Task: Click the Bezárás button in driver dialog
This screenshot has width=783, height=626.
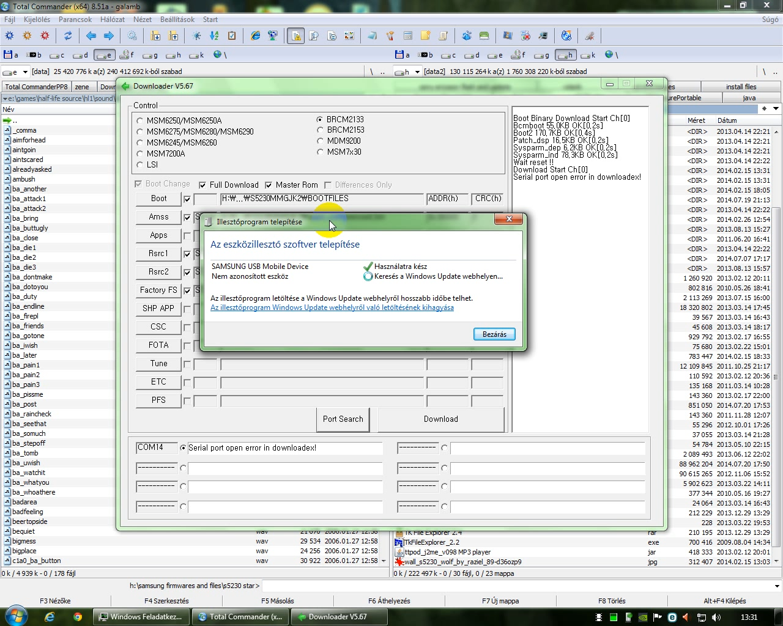Action: coord(494,334)
